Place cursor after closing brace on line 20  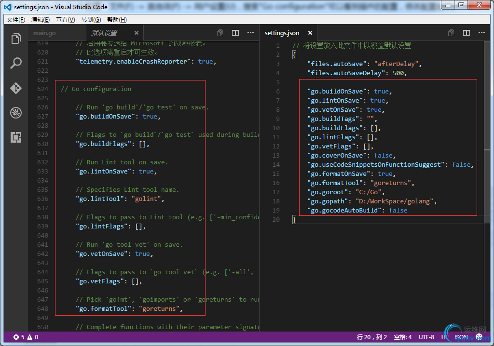pos(297,219)
